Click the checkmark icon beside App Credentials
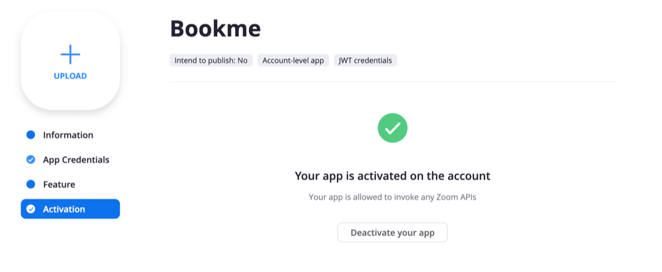The image size is (662, 272). click(30, 160)
